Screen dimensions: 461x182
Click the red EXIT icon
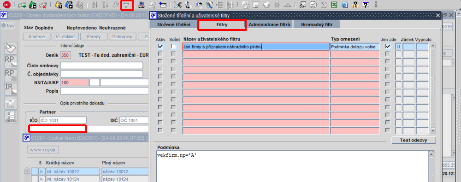[6, 5]
